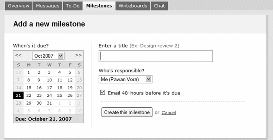The width and height of the screenshot is (273, 140).
Task: Click Create this milestone button
Action: (127, 112)
